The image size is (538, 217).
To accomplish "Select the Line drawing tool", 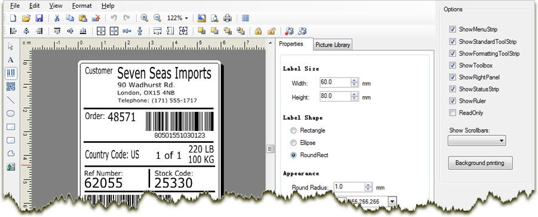I will point(11,100).
